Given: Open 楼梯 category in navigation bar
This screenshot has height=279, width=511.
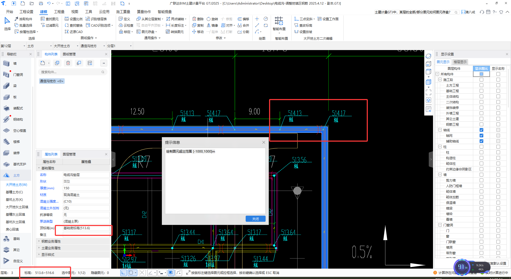Looking at the screenshot, I should [x=15, y=142].
